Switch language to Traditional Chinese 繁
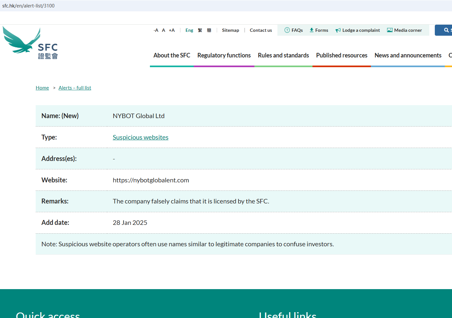The width and height of the screenshot is (452, 318). (200, 30)
